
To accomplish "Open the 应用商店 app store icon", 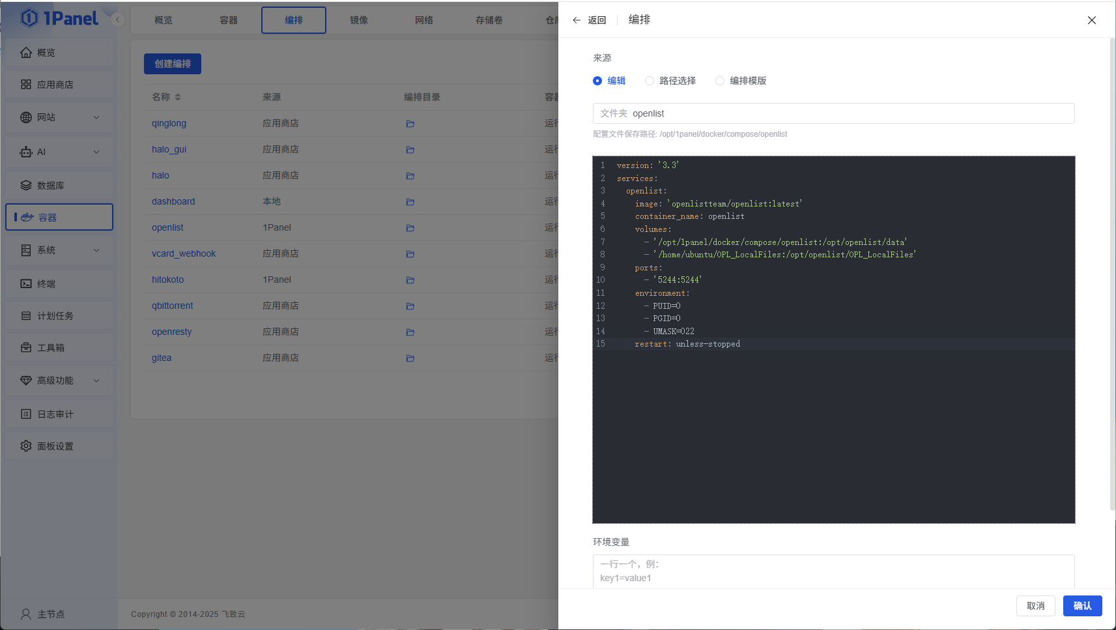I will click(26, 85).
